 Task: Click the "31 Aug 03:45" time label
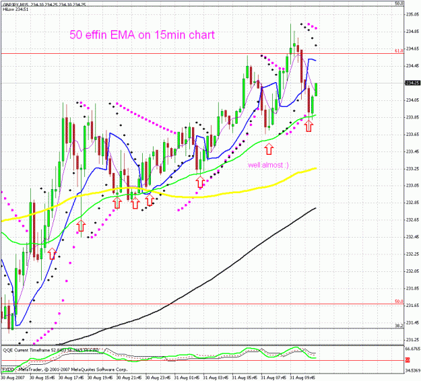click(216, 378)
